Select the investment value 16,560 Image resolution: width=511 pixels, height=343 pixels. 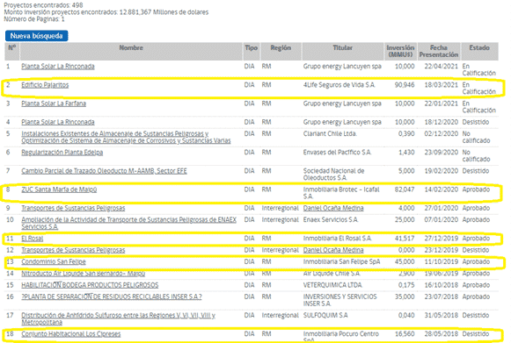pyautogui.click(x=405, y=334)
